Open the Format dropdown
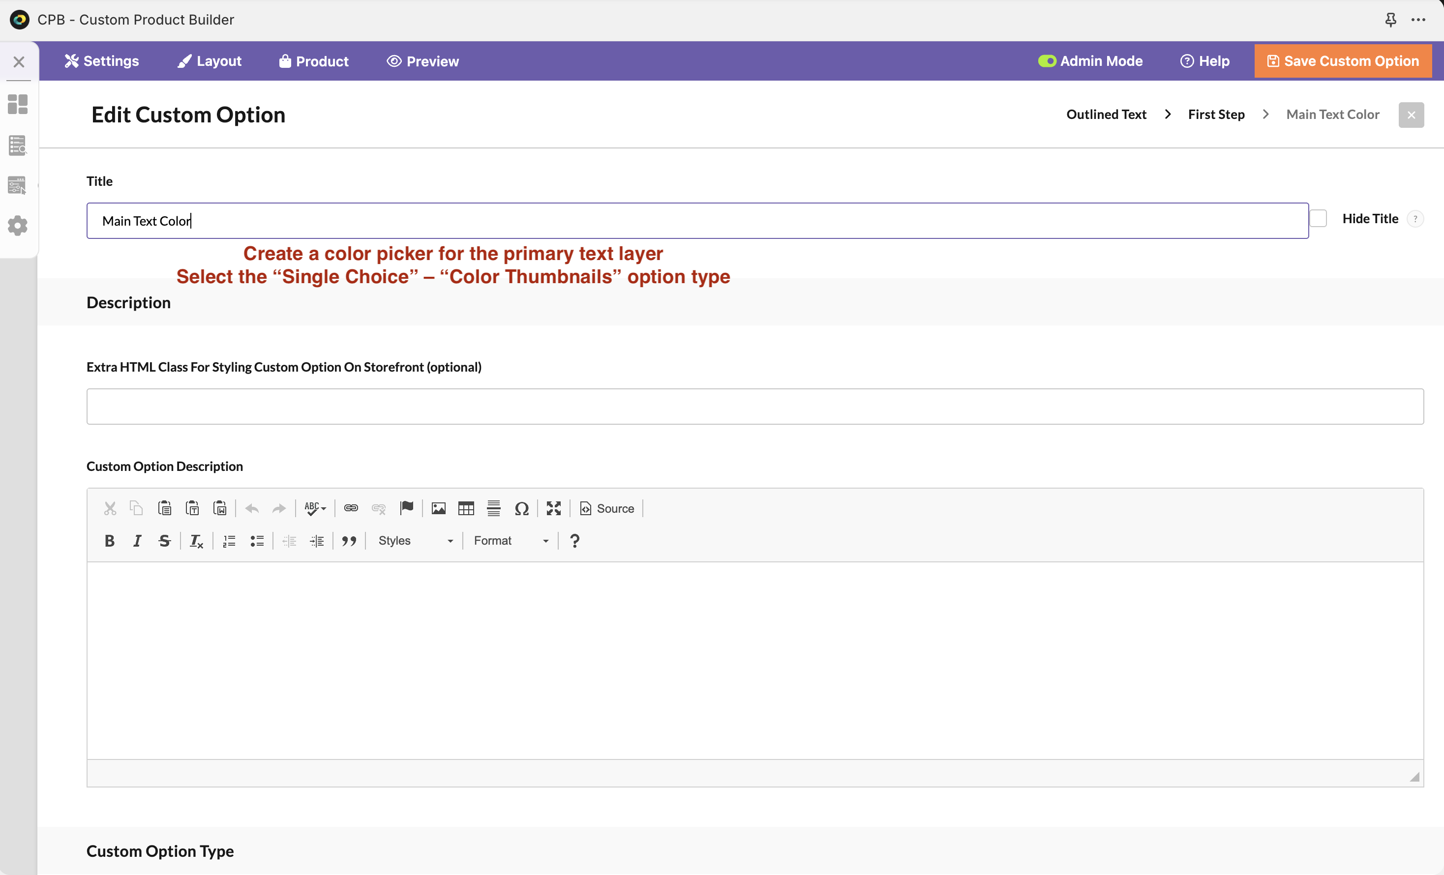The height and width of the screenshot is (875, 1444). click(511, 541)
